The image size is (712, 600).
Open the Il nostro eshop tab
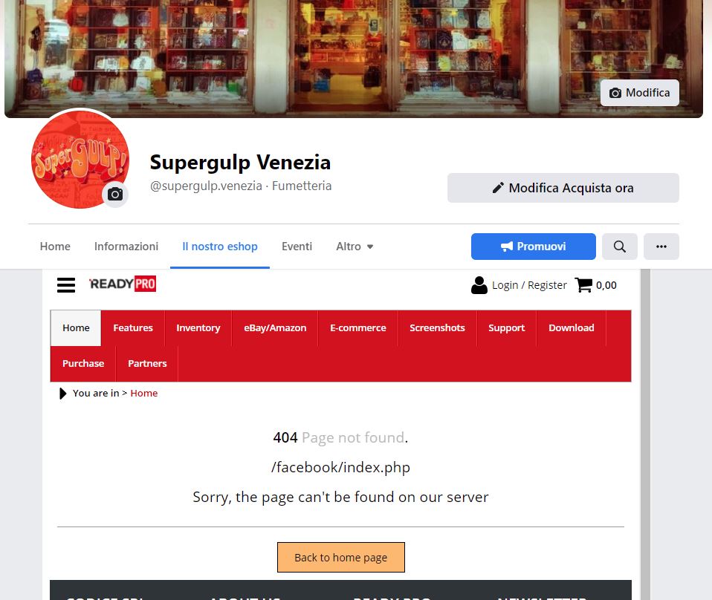coord(220,247)
